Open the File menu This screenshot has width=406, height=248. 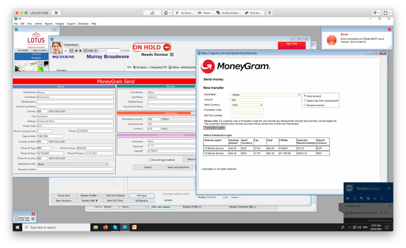point(16,24)
